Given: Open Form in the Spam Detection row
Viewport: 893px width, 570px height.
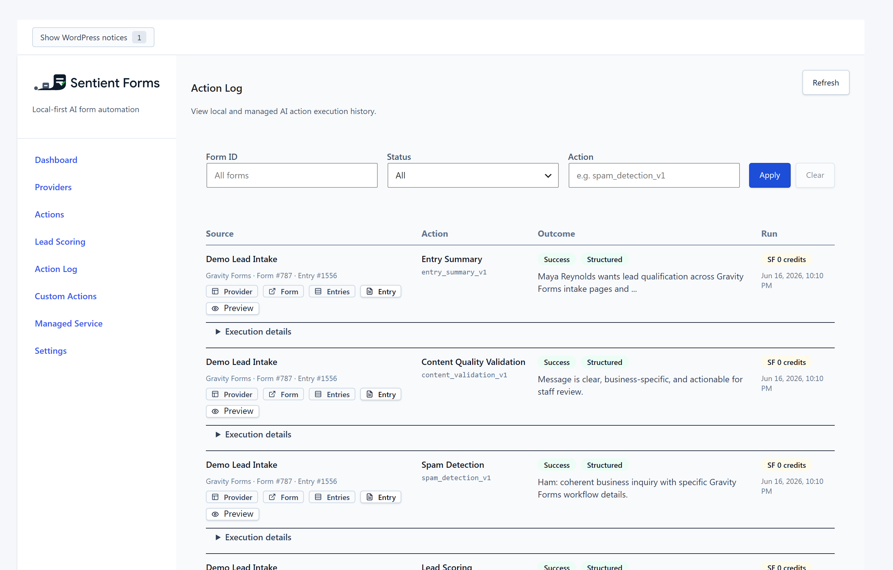Looking at the screenshot, I should pos(283,497).
